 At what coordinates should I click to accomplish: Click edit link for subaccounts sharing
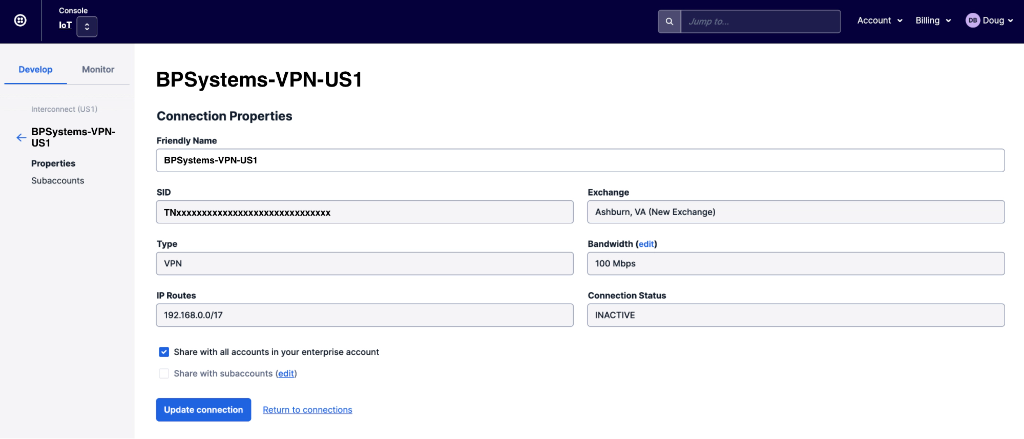click(x=286, y=373)
